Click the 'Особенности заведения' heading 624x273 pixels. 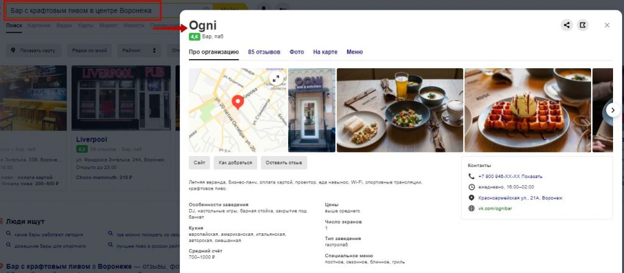(x=219, y=205)
